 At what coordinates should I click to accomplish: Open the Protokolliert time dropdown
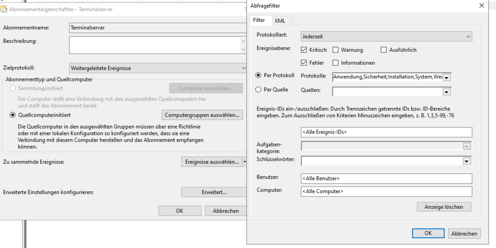[386, 36]
